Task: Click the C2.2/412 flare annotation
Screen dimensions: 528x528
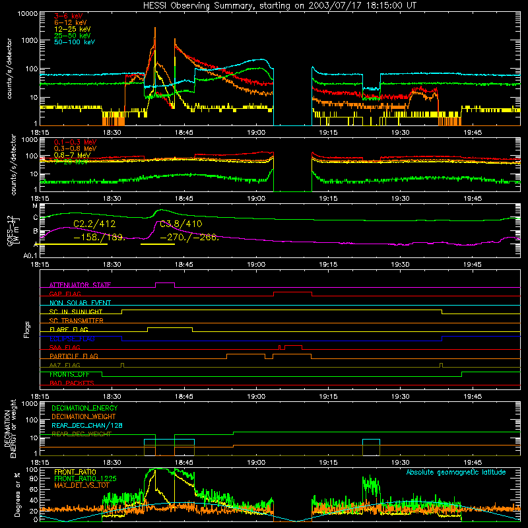Action: (94, 224)
